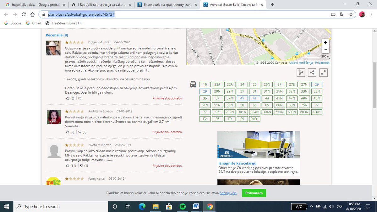This screenshot has height=212, width=377.
Task: Open the Chrome profile avatar
Action: pyautogui.click(x=362, y=14)
